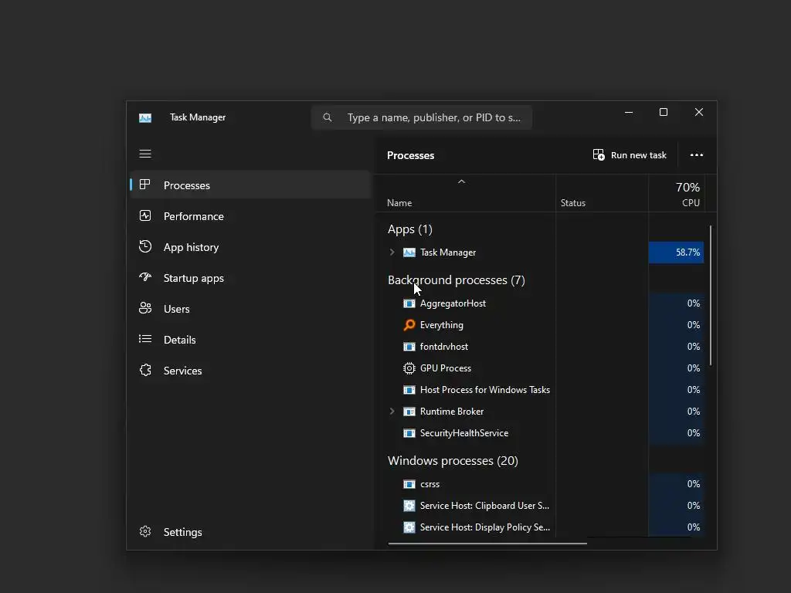791x593 pixels.
Task: Select the csrss process name
Action: [x=429, y=484]
